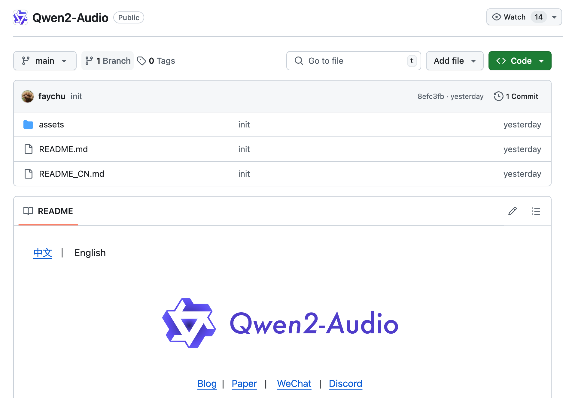Open the Blog link

207,384
